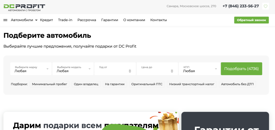The height and width of the screenshot is (130, 275).
Task: Click the Подберите автомобиль heading
Action: (x=47, y=36)
